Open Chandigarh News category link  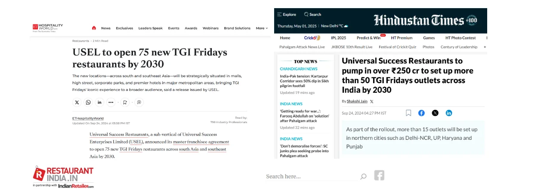(299, 69)
